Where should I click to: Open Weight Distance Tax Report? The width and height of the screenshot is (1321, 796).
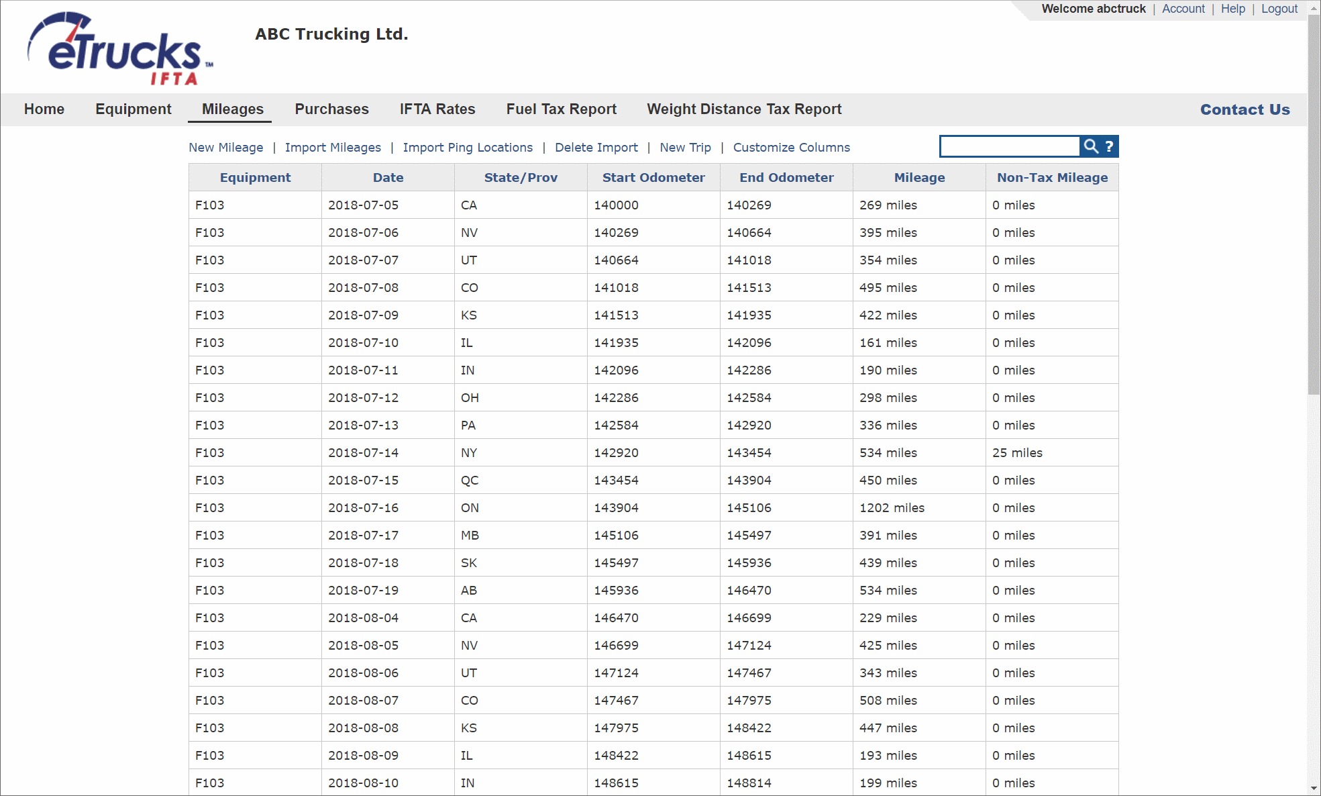tap(743, 109)
